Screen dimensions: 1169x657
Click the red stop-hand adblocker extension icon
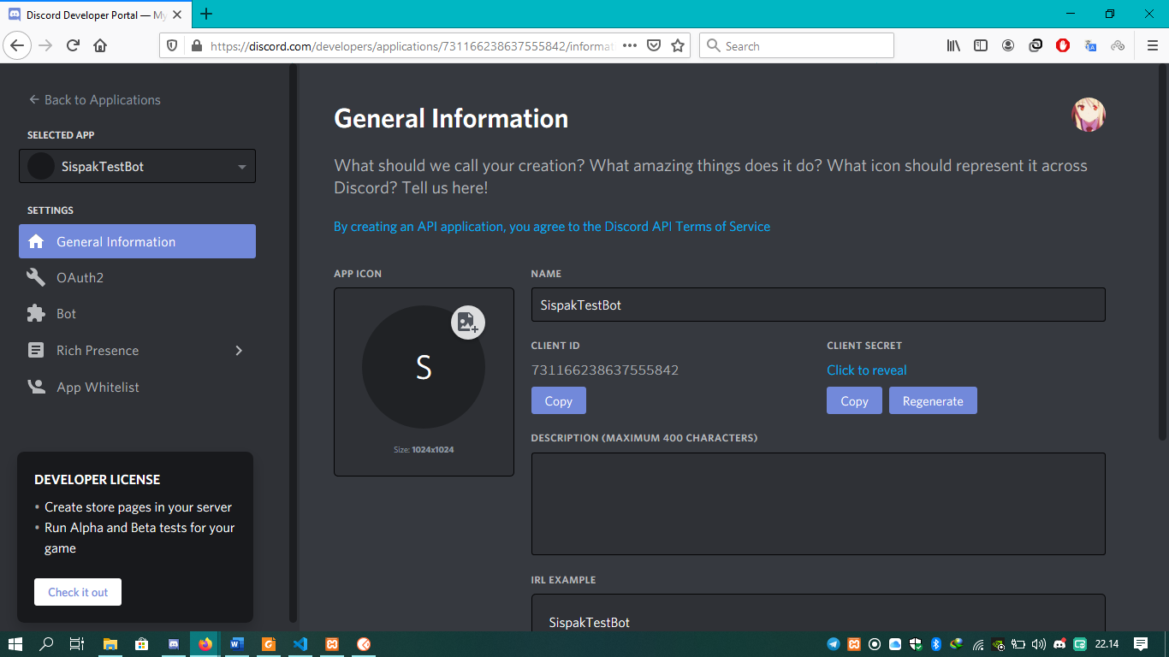[1063, 46]
